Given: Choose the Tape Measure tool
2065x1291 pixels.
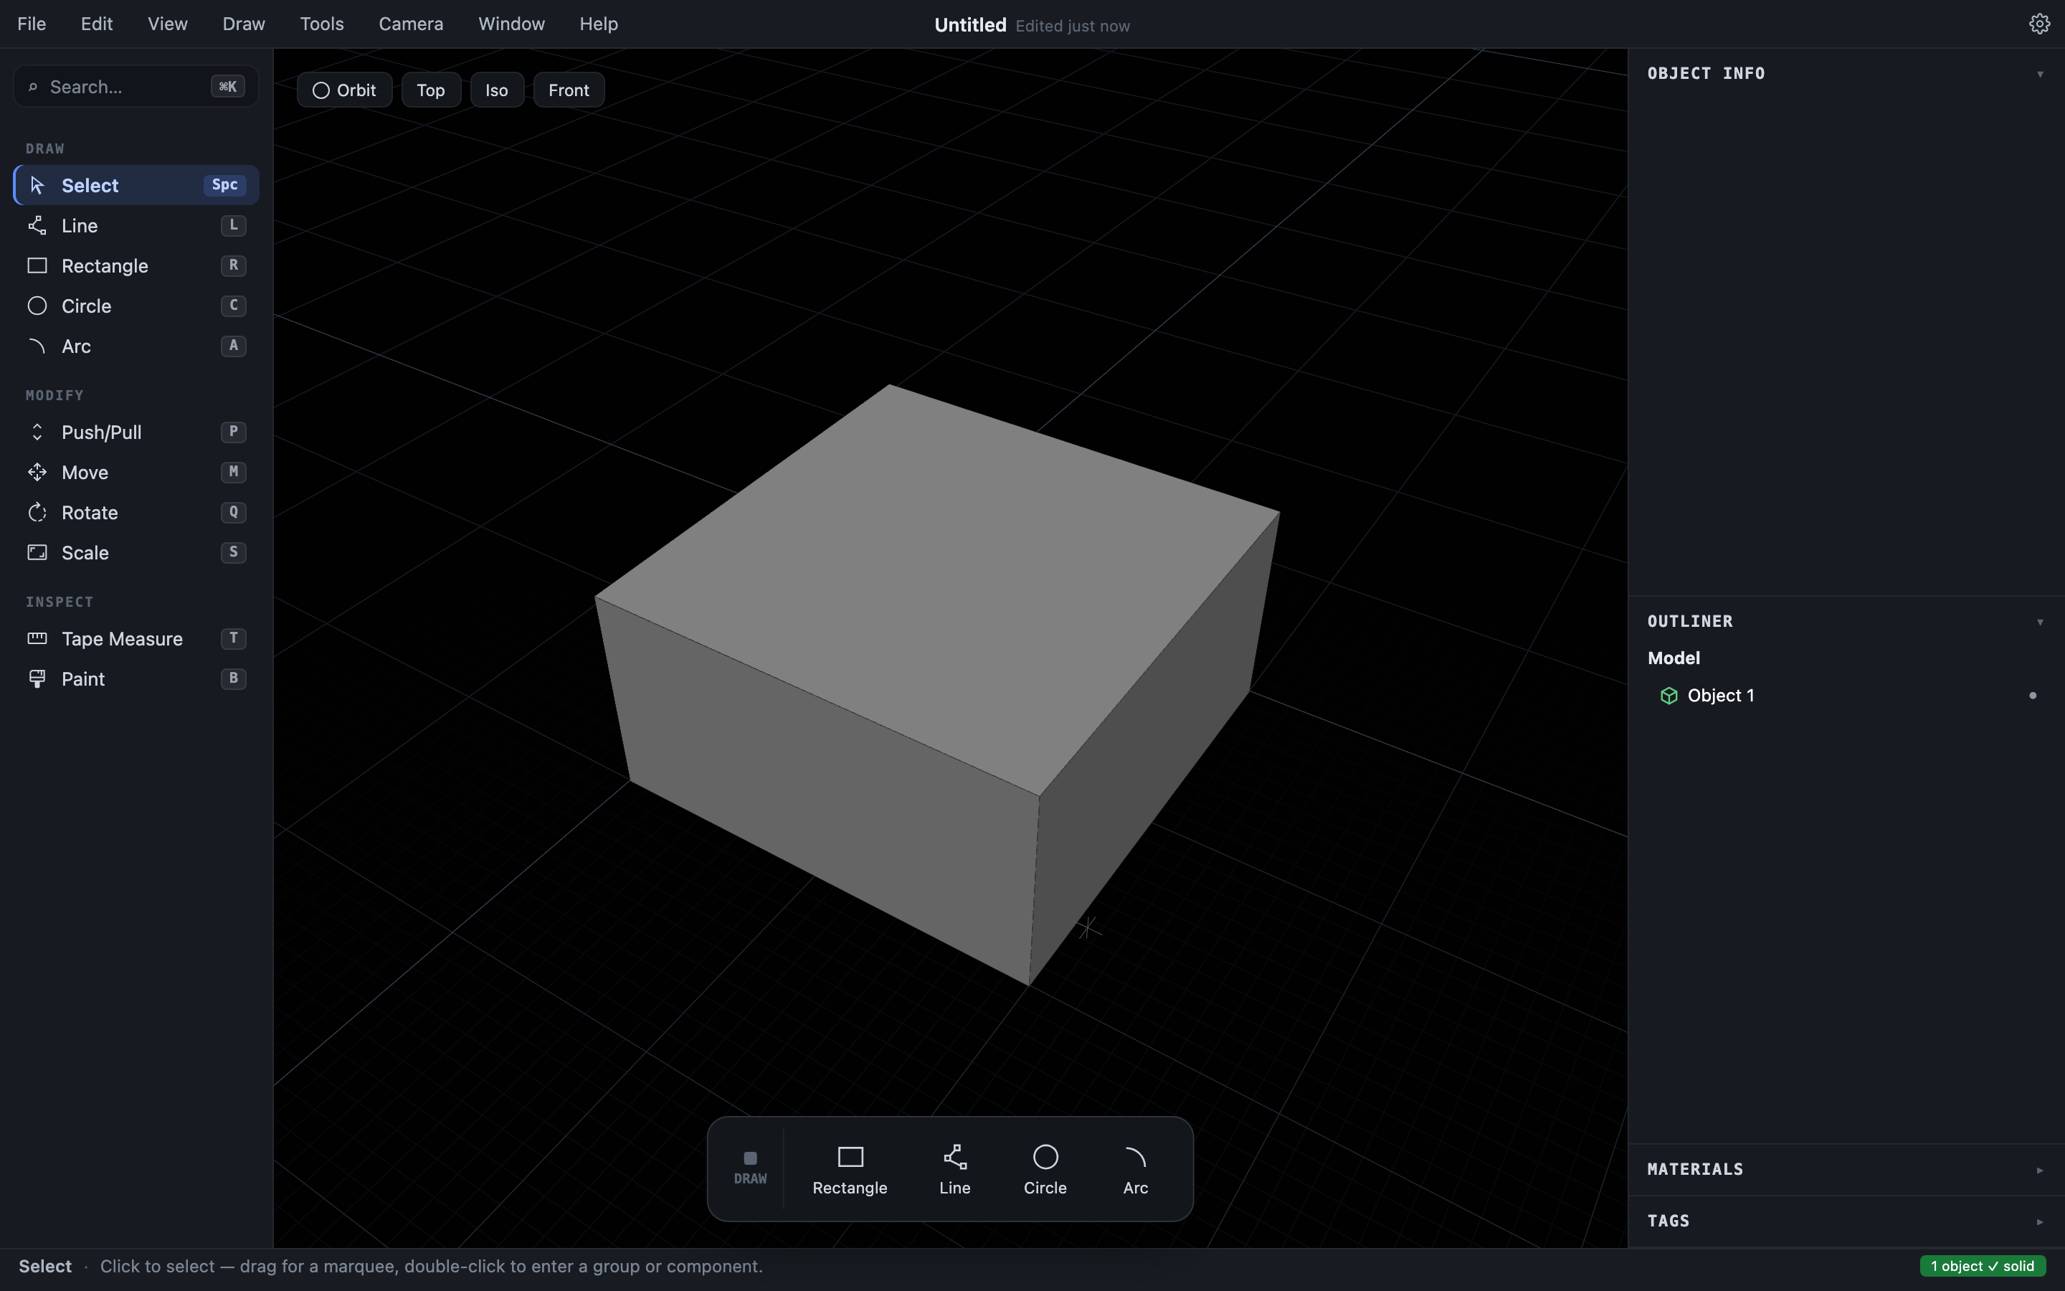Looking at the screenshot, I should [136, 638].
